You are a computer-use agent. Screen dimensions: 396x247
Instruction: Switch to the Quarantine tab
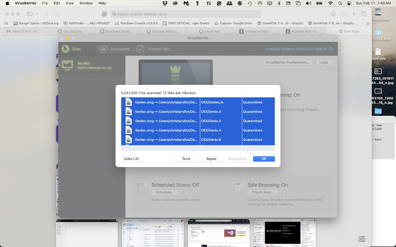[115, 49]
